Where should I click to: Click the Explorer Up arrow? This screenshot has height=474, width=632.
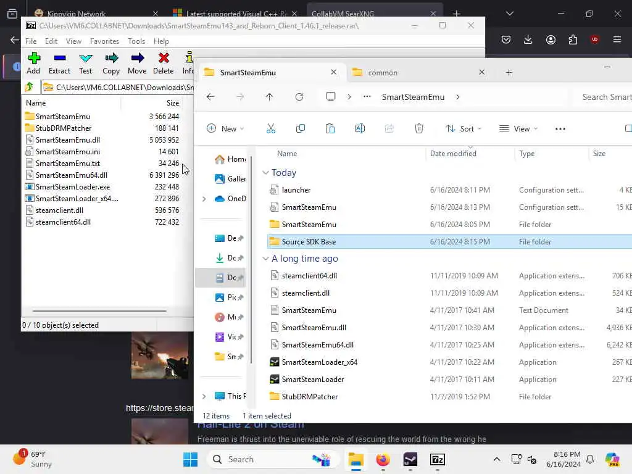tap(269, 97)
